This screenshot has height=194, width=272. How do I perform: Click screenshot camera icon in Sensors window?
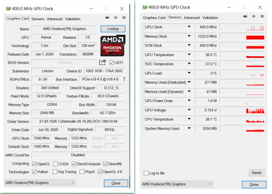(x=245, y=16)
